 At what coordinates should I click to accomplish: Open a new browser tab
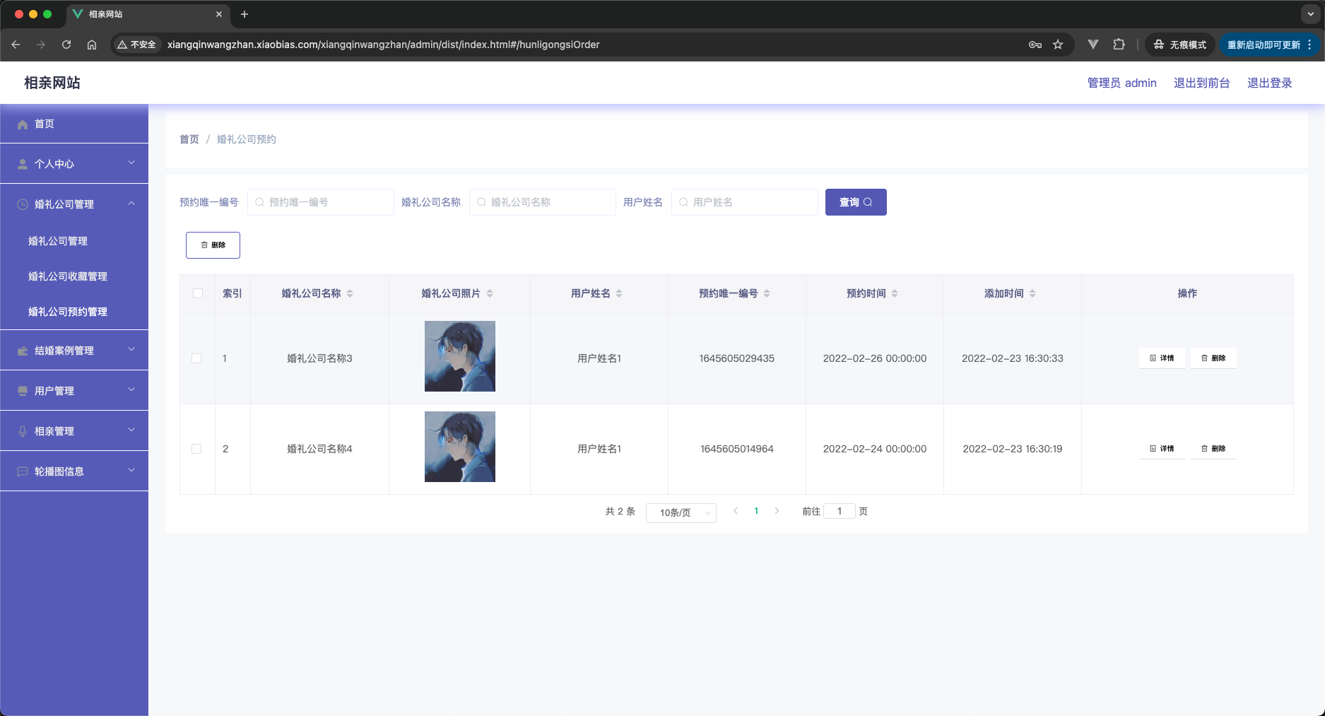(x=245, y=14)
